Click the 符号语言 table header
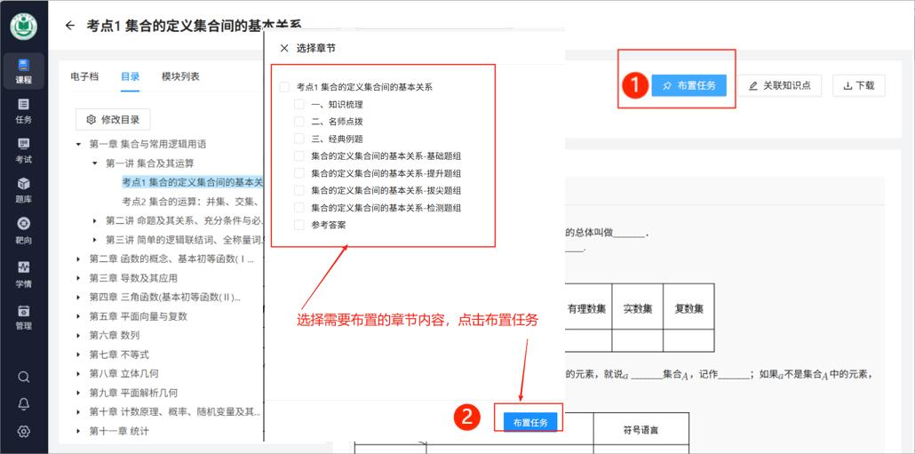Viewport: 915px width, 454px height. tap(640, 430)
